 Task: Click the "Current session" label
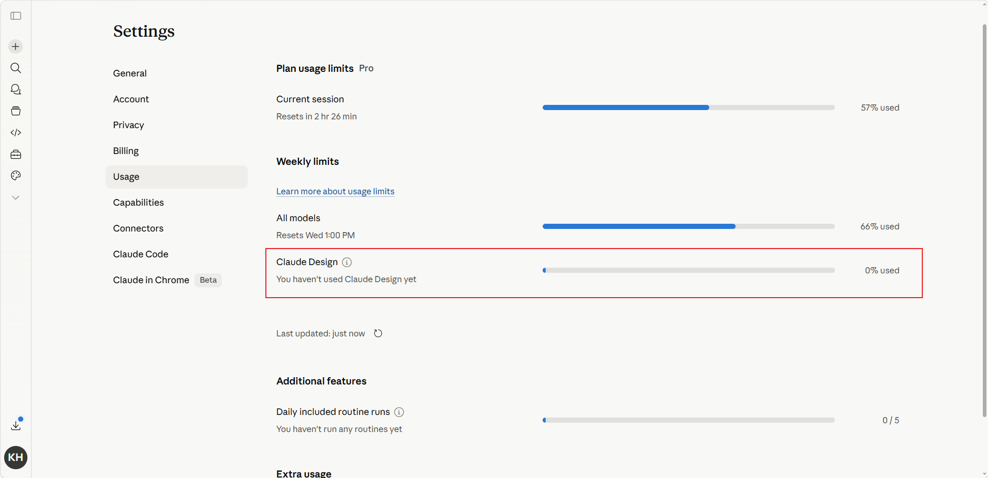(310, 99)
